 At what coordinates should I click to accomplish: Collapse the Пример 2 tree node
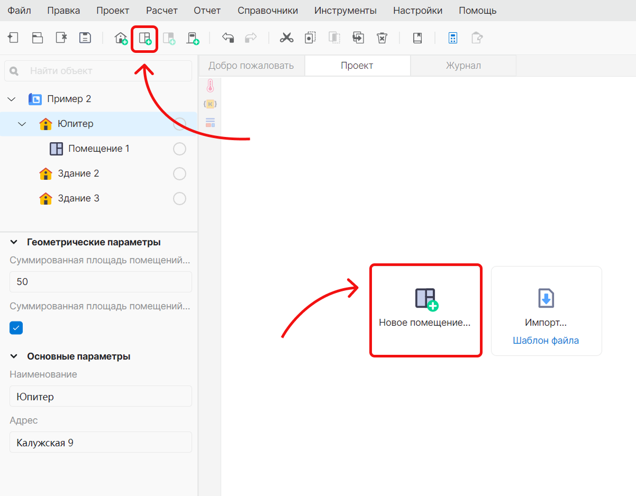[x=12, y=99]
